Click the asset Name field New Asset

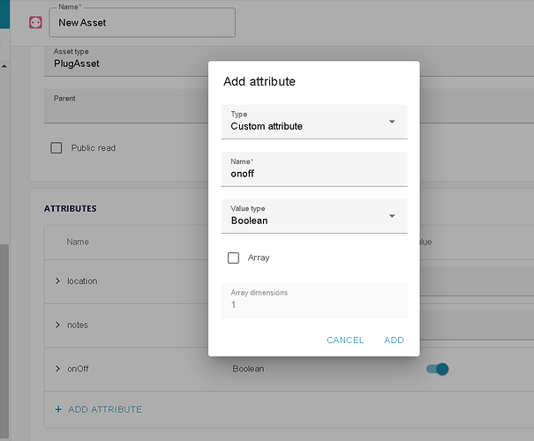coord(141,23)
